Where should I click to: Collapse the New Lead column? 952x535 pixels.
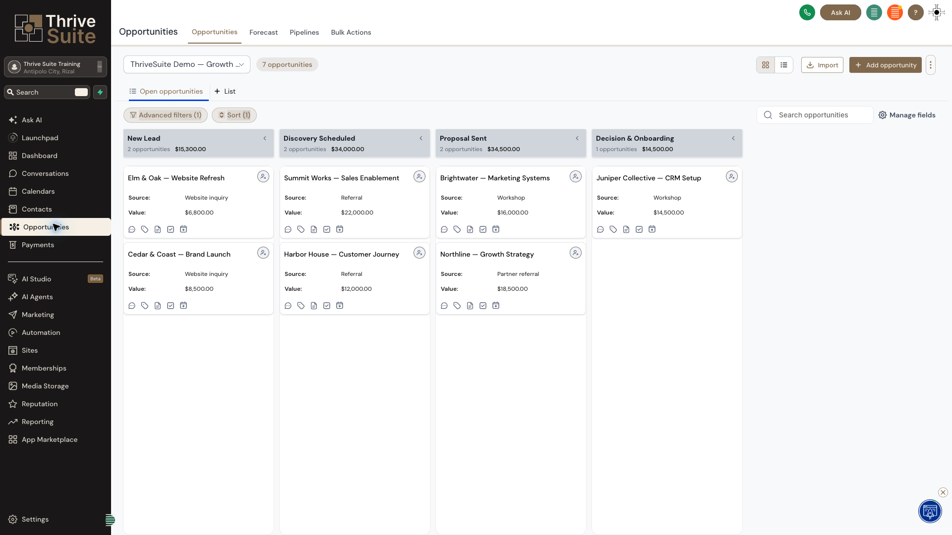(265, 138)
